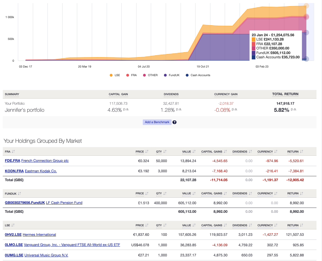Click the help icon beside Add a Benchmark

(x=174, y=122)
